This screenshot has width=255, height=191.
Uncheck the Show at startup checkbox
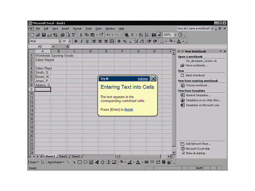(183, 153)
